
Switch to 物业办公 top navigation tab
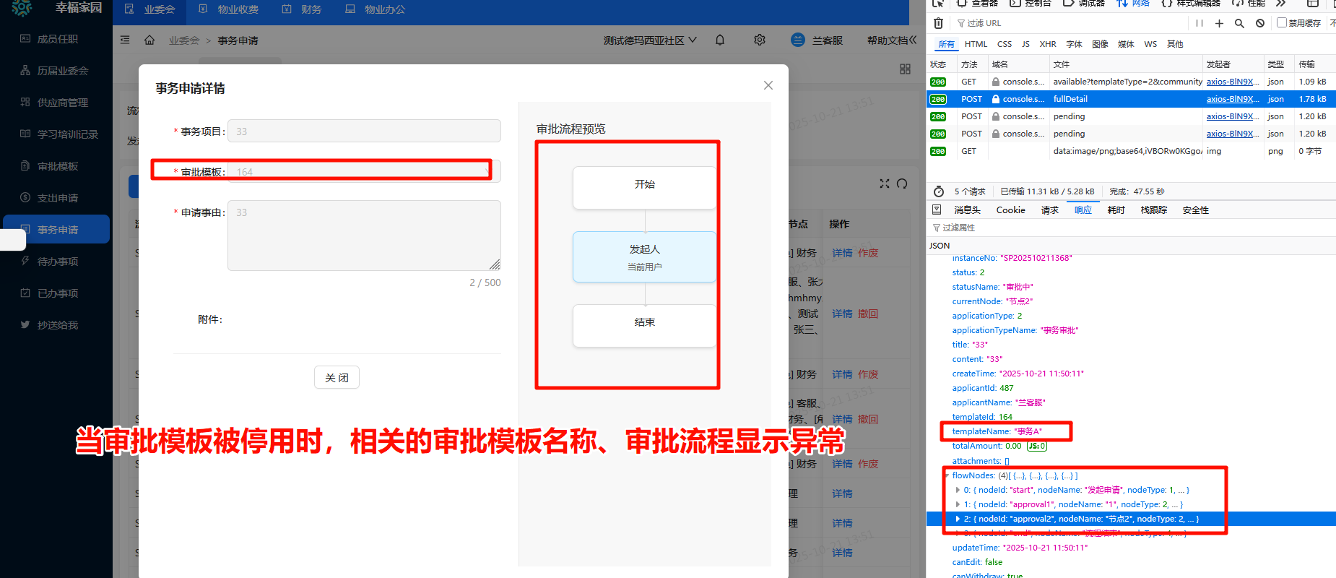click(x=376, y=9)
